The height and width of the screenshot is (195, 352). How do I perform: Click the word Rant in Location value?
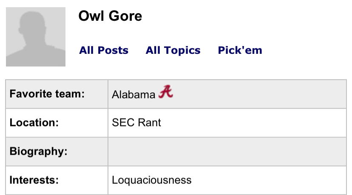tap(150, 123)
